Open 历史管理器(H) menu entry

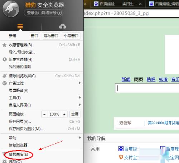tap(41, 59)
